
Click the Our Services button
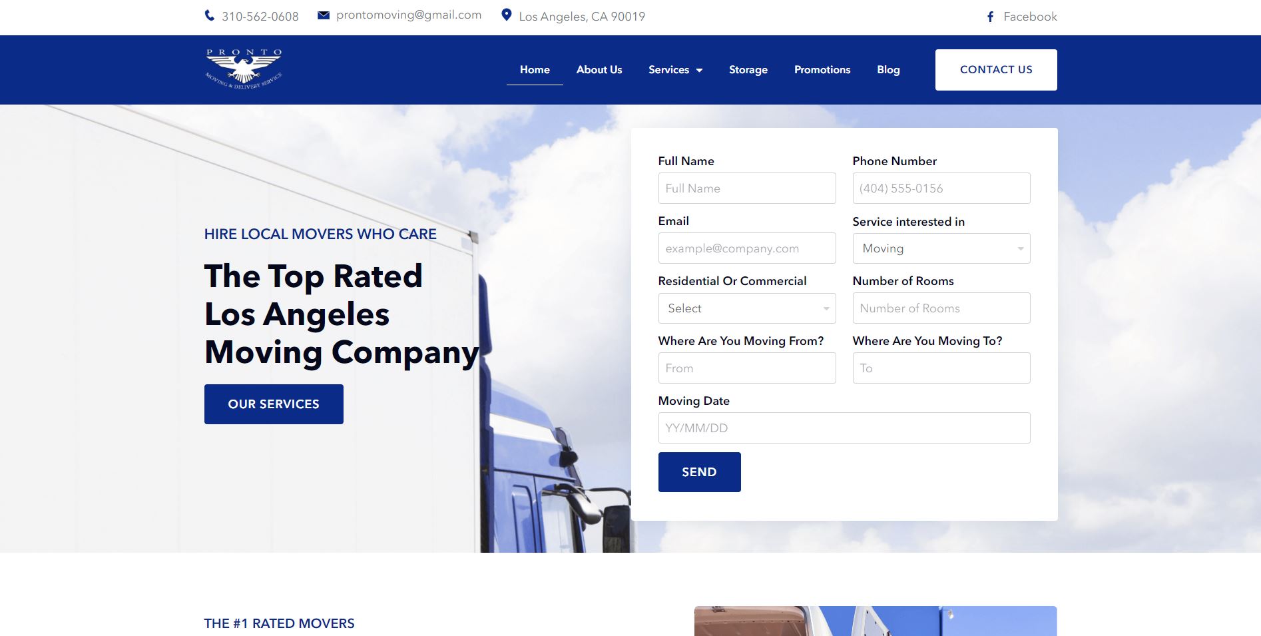click(x=274, y=404)
